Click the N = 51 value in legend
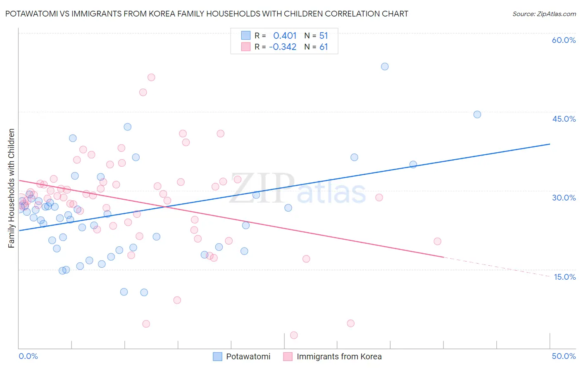The width and height of the screenshot is (581, 368). (x=316, y=35)
